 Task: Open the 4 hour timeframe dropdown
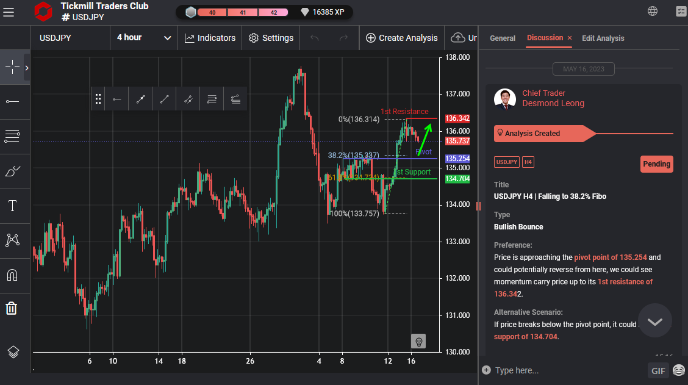point(144,38)
